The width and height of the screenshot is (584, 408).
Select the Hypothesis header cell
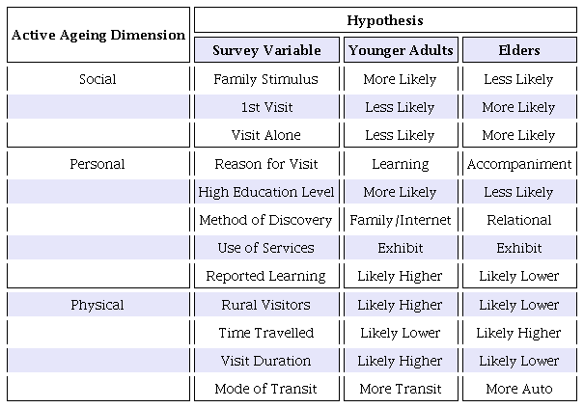(x=384, y=20)
